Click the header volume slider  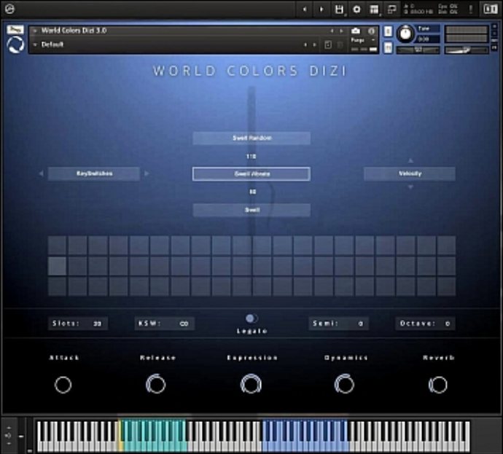[x=467, y=50]
